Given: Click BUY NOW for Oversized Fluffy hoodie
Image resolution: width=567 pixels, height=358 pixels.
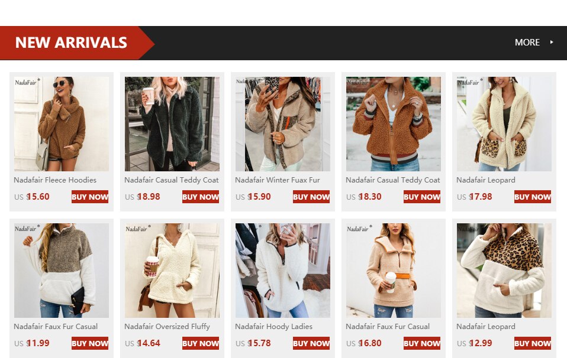Looking at the screenshot, I should click(200, 343).
